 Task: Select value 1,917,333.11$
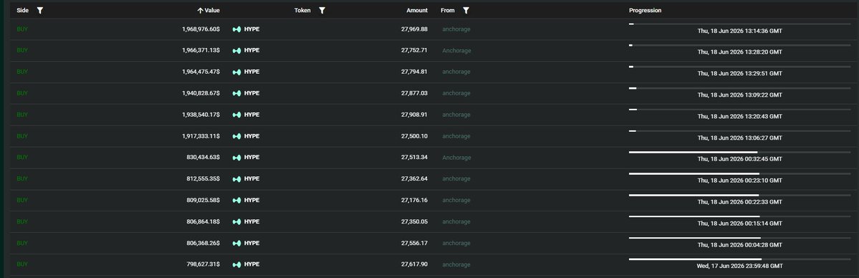201,136
